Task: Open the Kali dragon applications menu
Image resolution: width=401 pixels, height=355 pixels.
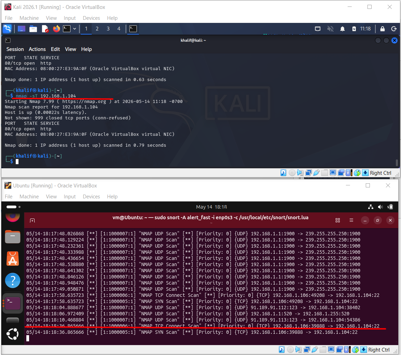Action: [7, 29]
